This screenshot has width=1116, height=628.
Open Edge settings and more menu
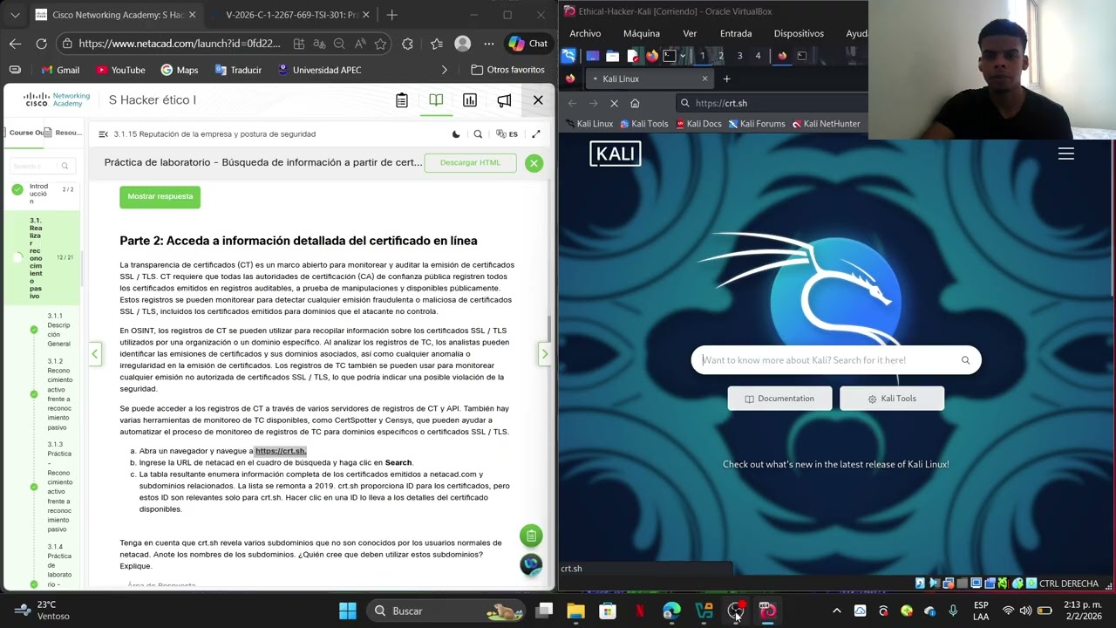click(488, 44)
